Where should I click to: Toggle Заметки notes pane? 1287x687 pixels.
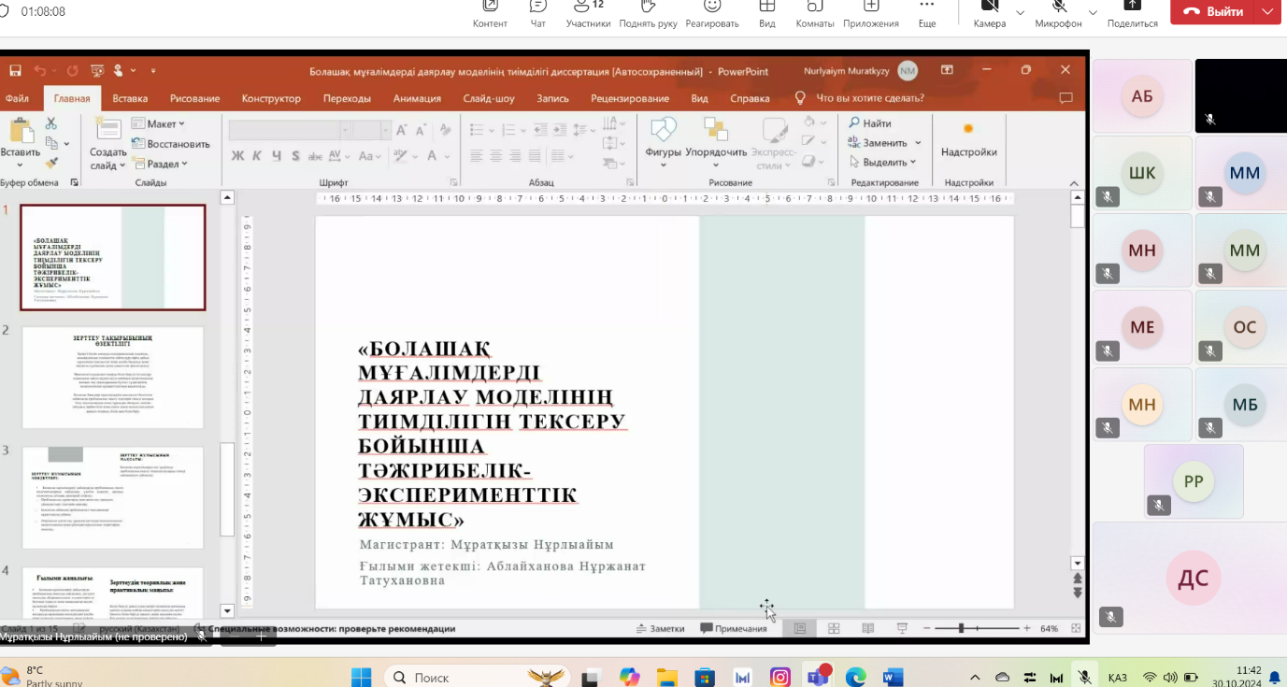pos(660,629)
